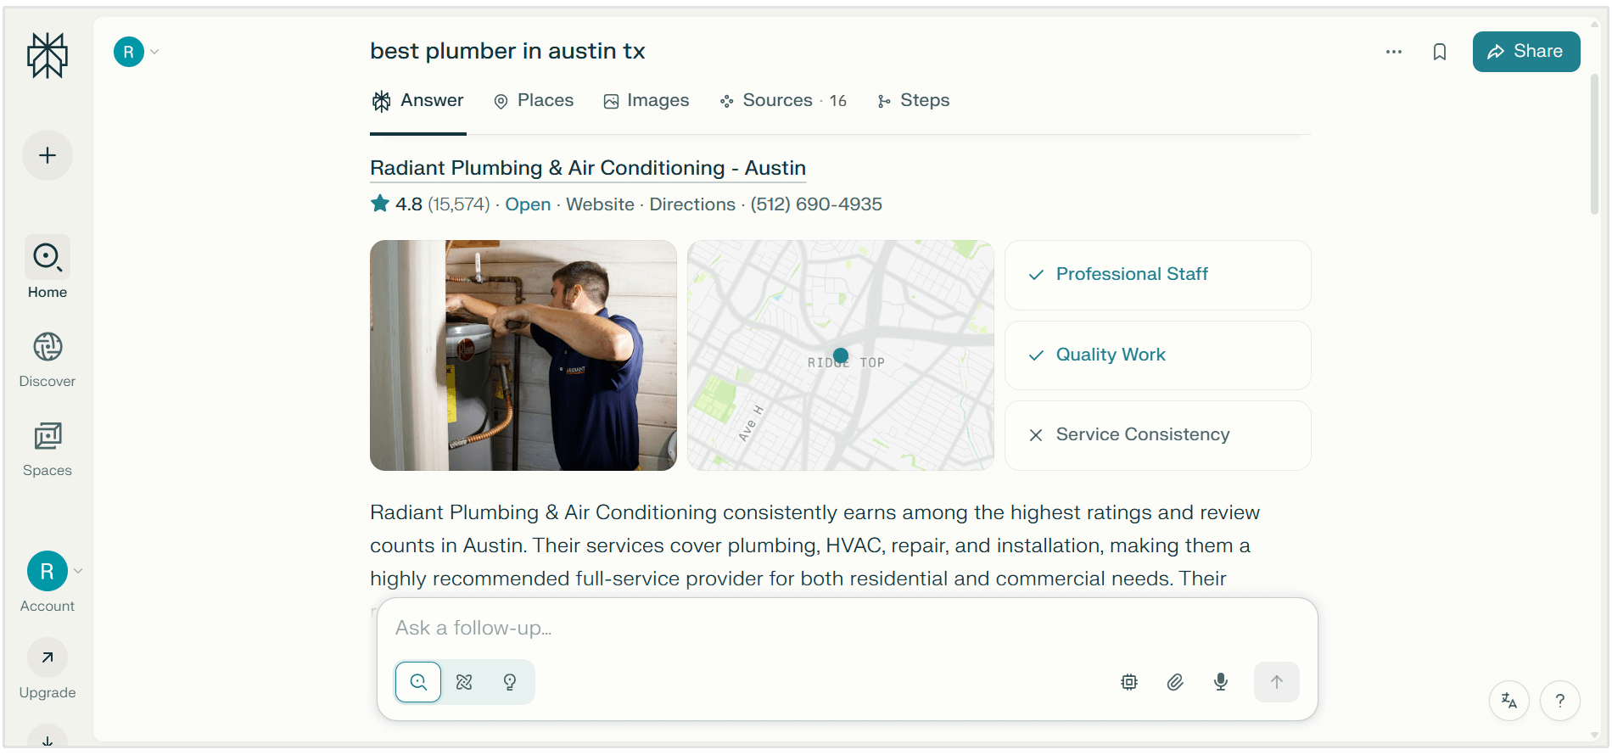
Task: Click the Ask a follow-up input field
Action: [x=764, y=628]
